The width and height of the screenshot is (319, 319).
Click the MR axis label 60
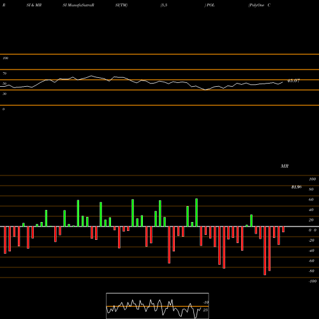point(311,200)
